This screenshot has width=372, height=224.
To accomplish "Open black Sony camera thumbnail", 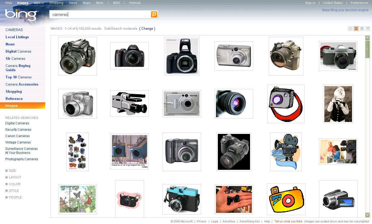I will (234, 152).
